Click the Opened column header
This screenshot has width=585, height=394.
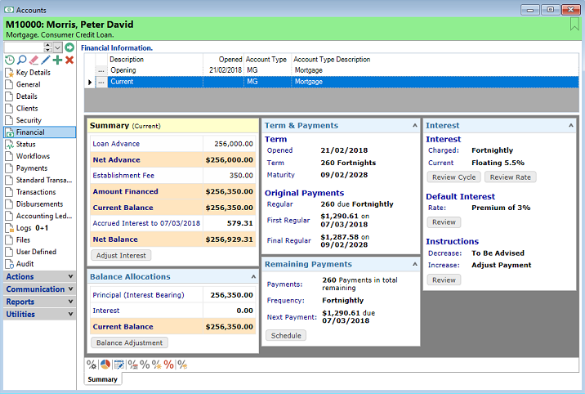pyautogui.click(x=224, y=60)
